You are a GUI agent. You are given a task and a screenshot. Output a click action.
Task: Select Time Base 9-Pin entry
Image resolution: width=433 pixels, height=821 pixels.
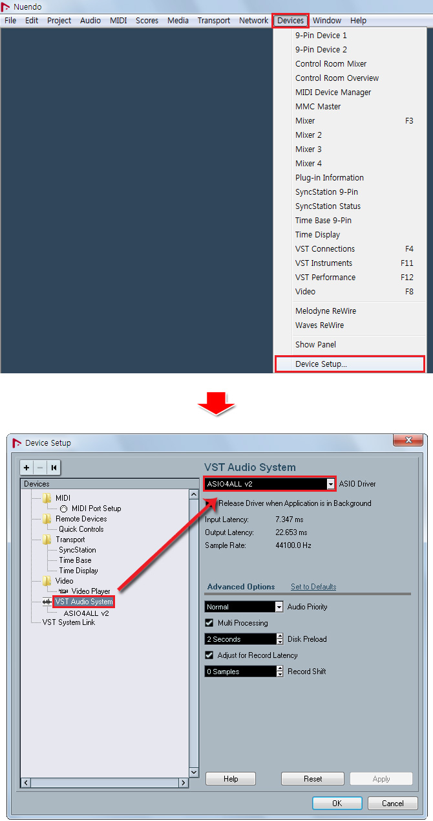350,221
